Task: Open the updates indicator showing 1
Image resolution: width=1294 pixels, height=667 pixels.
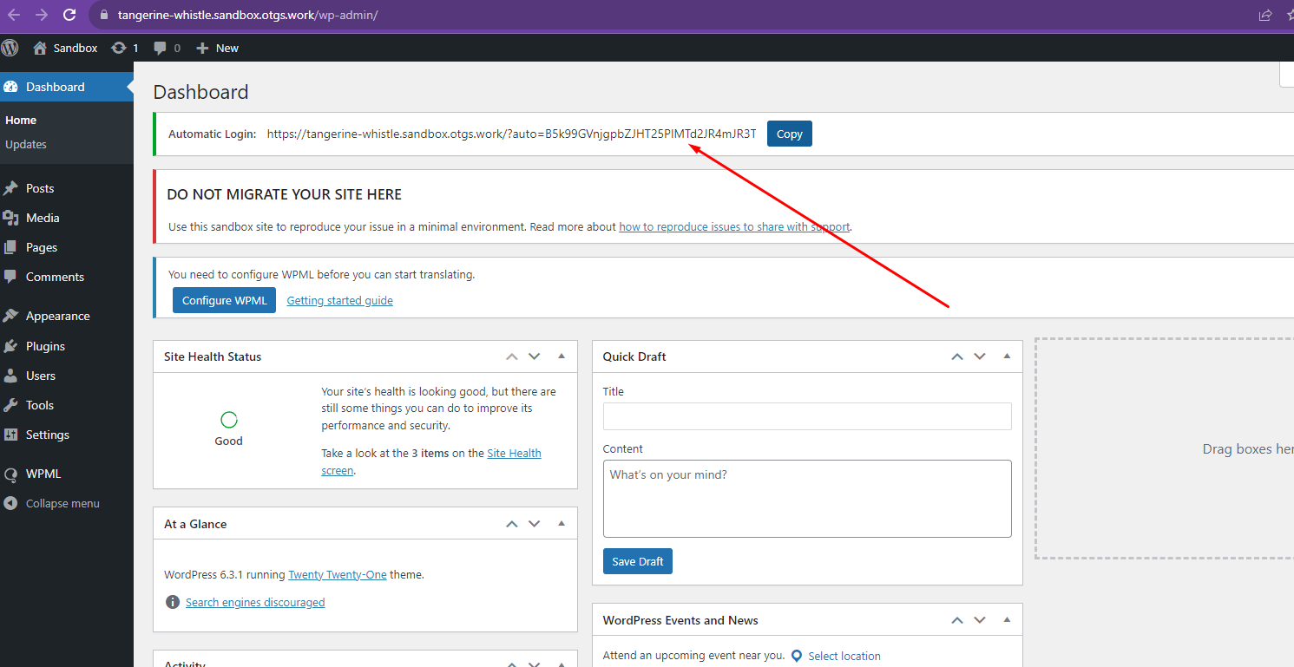Action: pos(125,48)
